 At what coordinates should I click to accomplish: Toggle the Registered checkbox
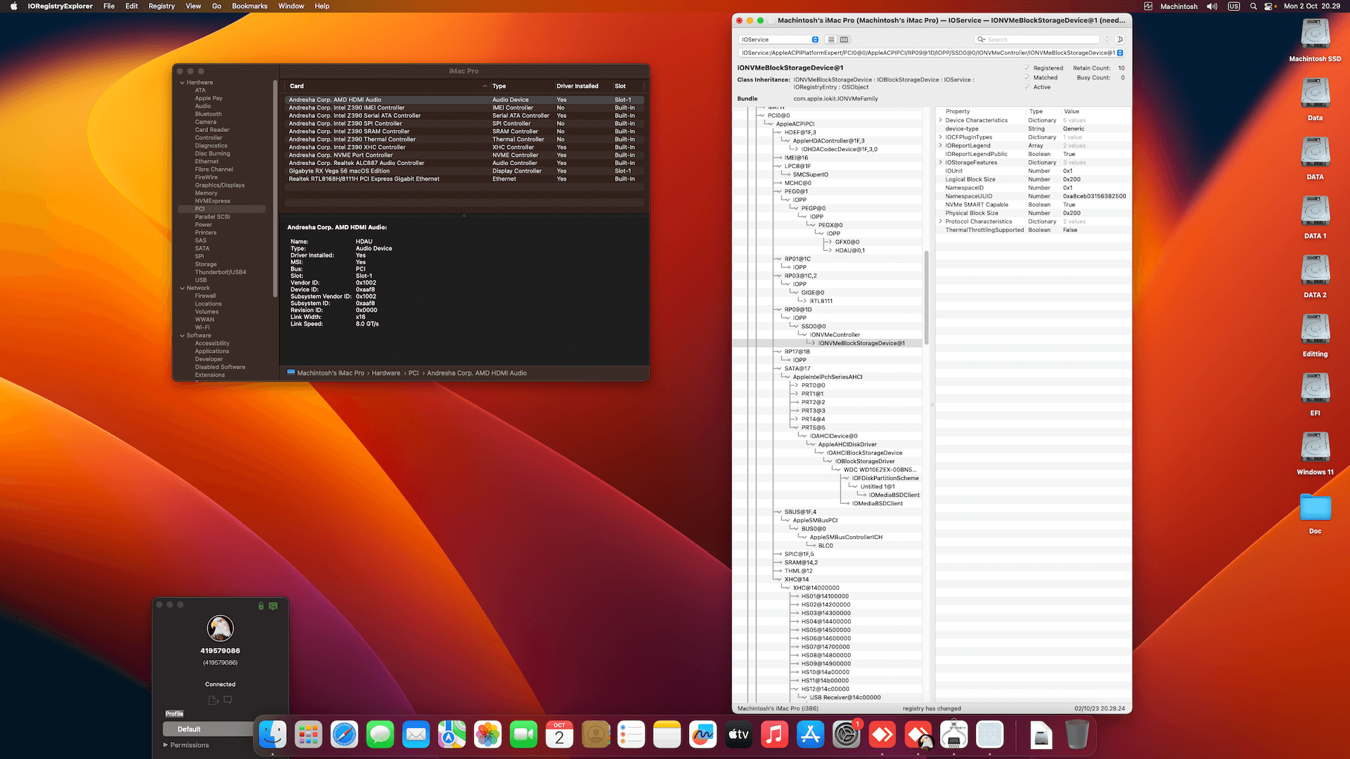pyautogui.click(x=1027, y=68)
